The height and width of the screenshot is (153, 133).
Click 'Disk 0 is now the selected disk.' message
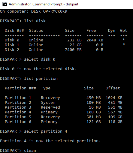coord(38,69)
